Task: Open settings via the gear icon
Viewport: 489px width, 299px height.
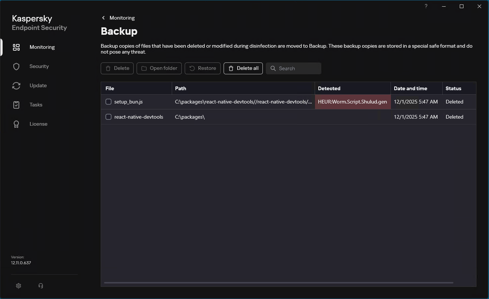Action: [x=19, y=286]
